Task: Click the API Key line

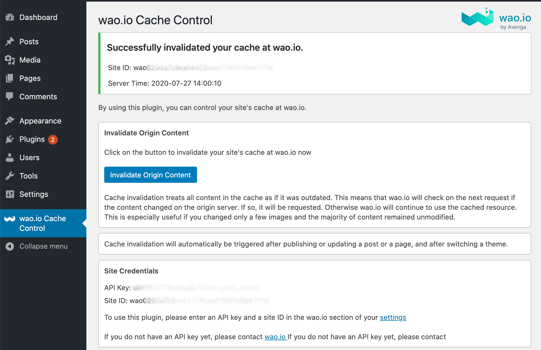Action: pyautogui.click(x=182, y=288)
